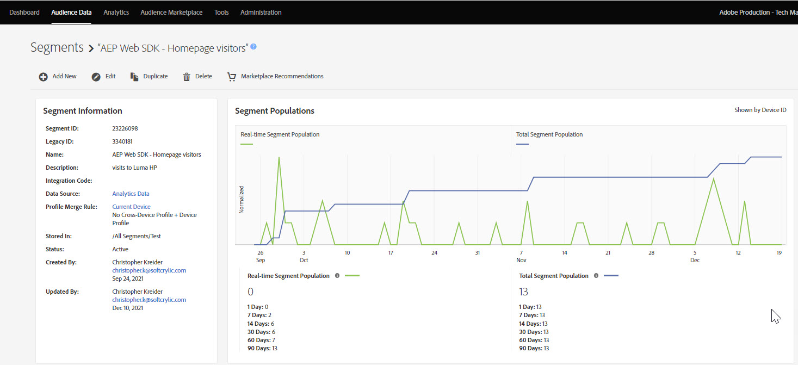The width and height of the screenshot is (798, 365).
Task: Click the green Real-time legend line swatch
Action: point(246,144)
